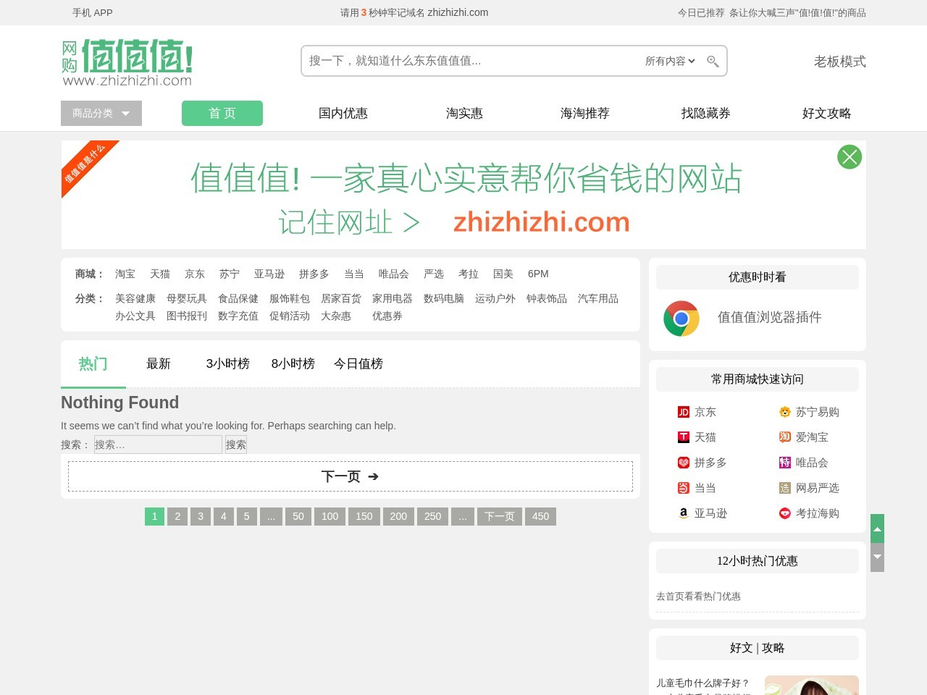Screen dimensions: 927x695
Task: Click the 网易严选 store icon
Action: [784, 488]
